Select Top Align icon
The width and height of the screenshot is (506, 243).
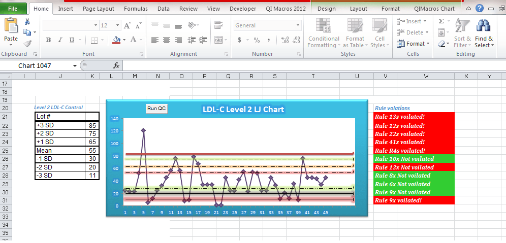[155, 25]
